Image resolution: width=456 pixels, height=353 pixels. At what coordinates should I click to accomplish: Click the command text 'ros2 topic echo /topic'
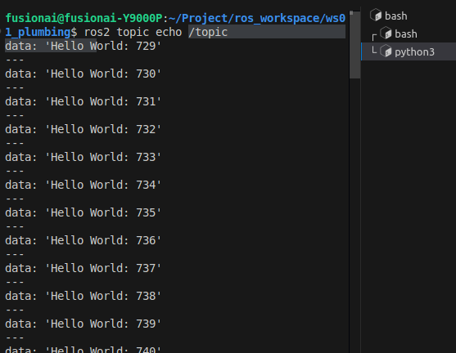tap(156, 32)
